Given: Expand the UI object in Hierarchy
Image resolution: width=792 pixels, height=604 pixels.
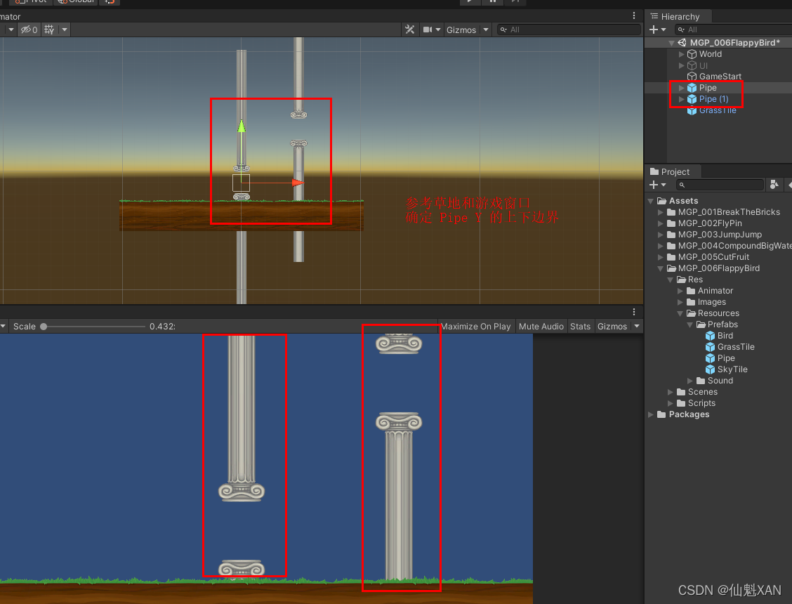Looking at the screenshot, I should (x=681, y=66).
